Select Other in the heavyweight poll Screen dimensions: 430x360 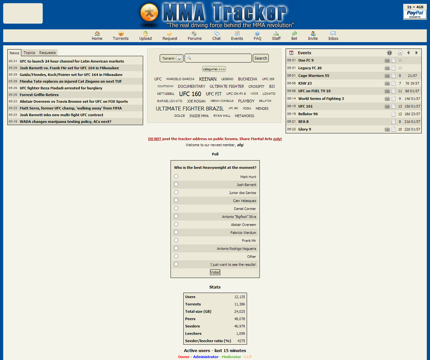(x=176, y=256)
